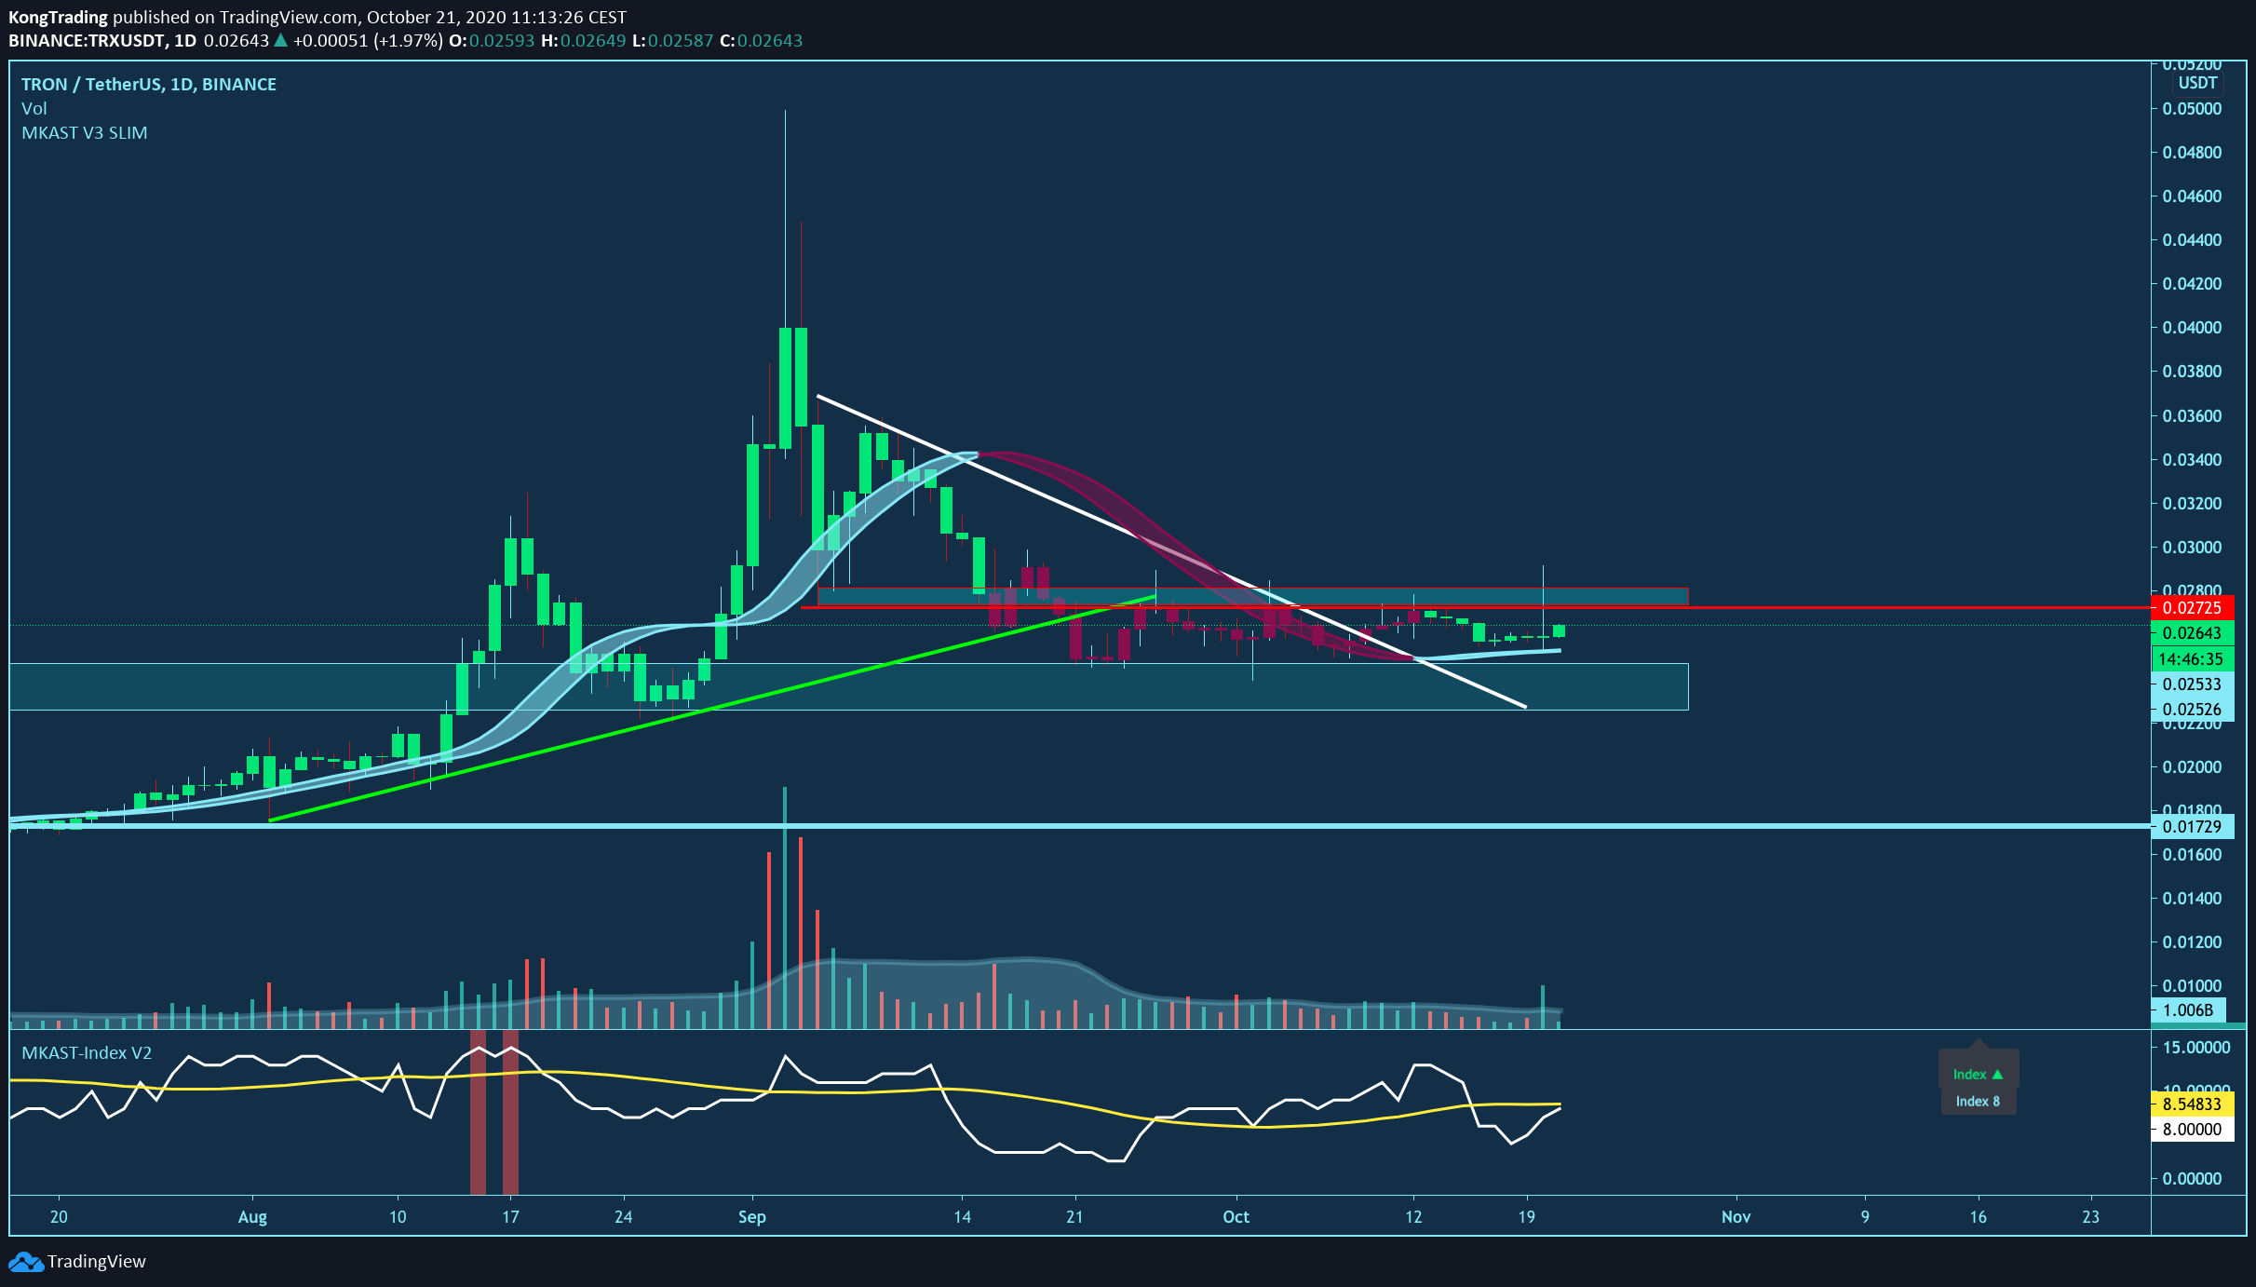2256x1287 pixels.
Task: Click the 0.01729 horizontal line price label
Action: click(x=2192, y=827)
